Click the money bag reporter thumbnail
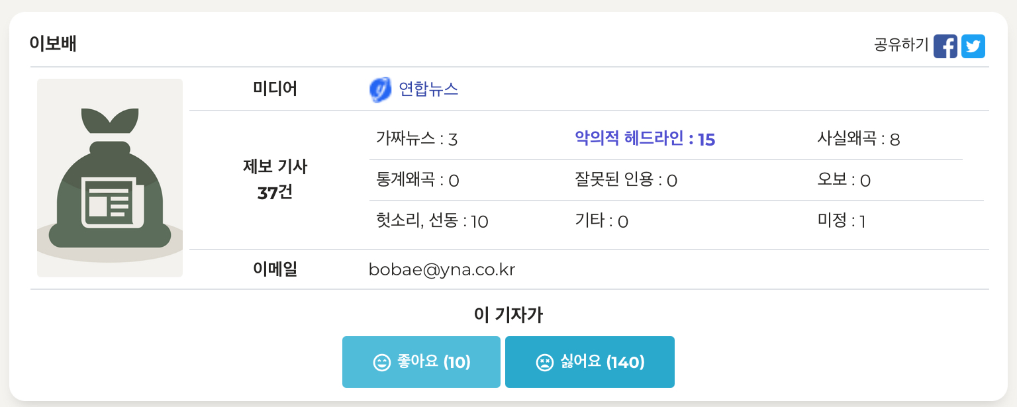Screen dimensions: 1017x407 pyautogui.click(x=110, y=178)
